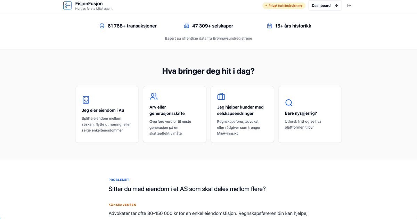
Task: Click the Brønnøysundregistrene data source text
Action: pos(208,38)
